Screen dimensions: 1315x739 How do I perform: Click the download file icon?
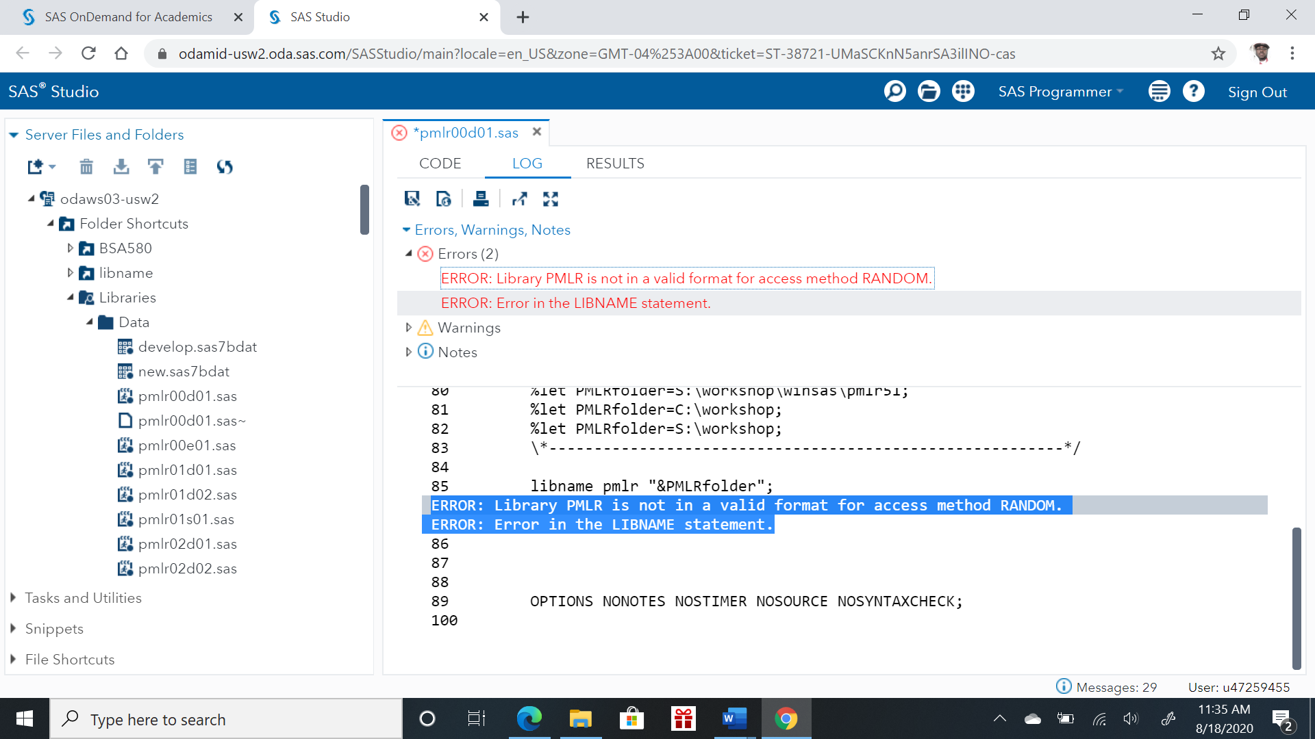121,166
